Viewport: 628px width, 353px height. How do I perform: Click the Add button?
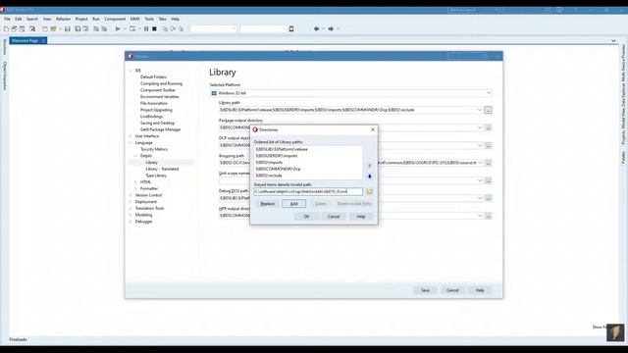pyautogui.click(x=294, y=204)
